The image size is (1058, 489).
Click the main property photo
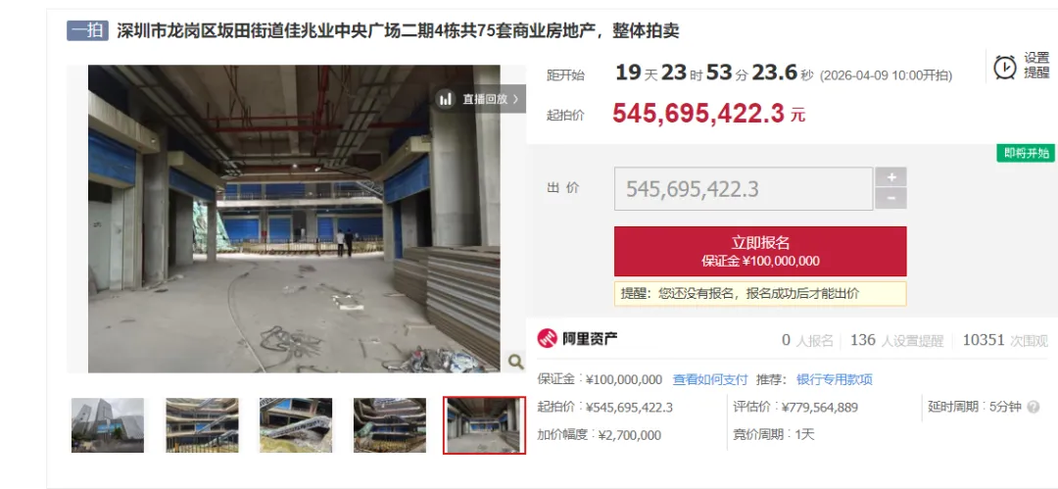click(294, 219)
